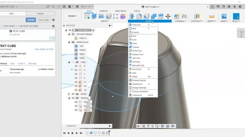
Task: Open the DESIGN workspace dropdown
Action: (x=72, y=16)
